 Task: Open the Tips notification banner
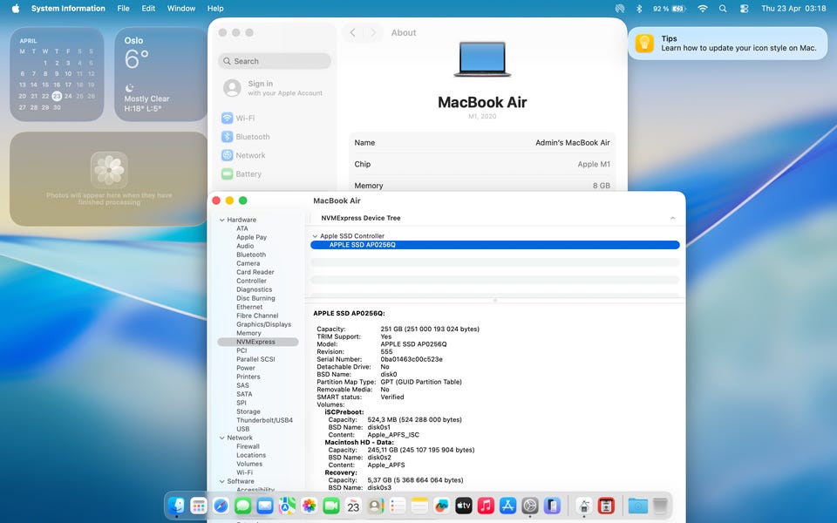[x=727, y=44]
